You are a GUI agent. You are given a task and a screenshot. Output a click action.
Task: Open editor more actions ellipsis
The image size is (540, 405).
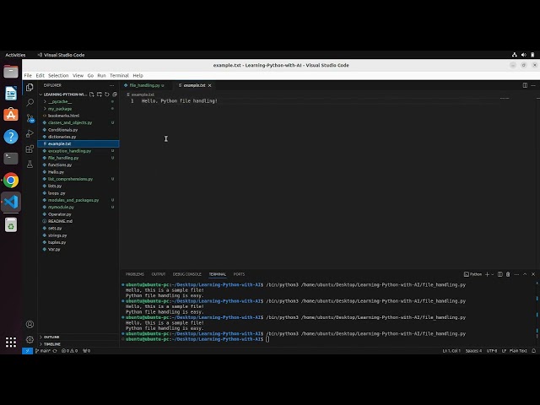coord(533,85)
